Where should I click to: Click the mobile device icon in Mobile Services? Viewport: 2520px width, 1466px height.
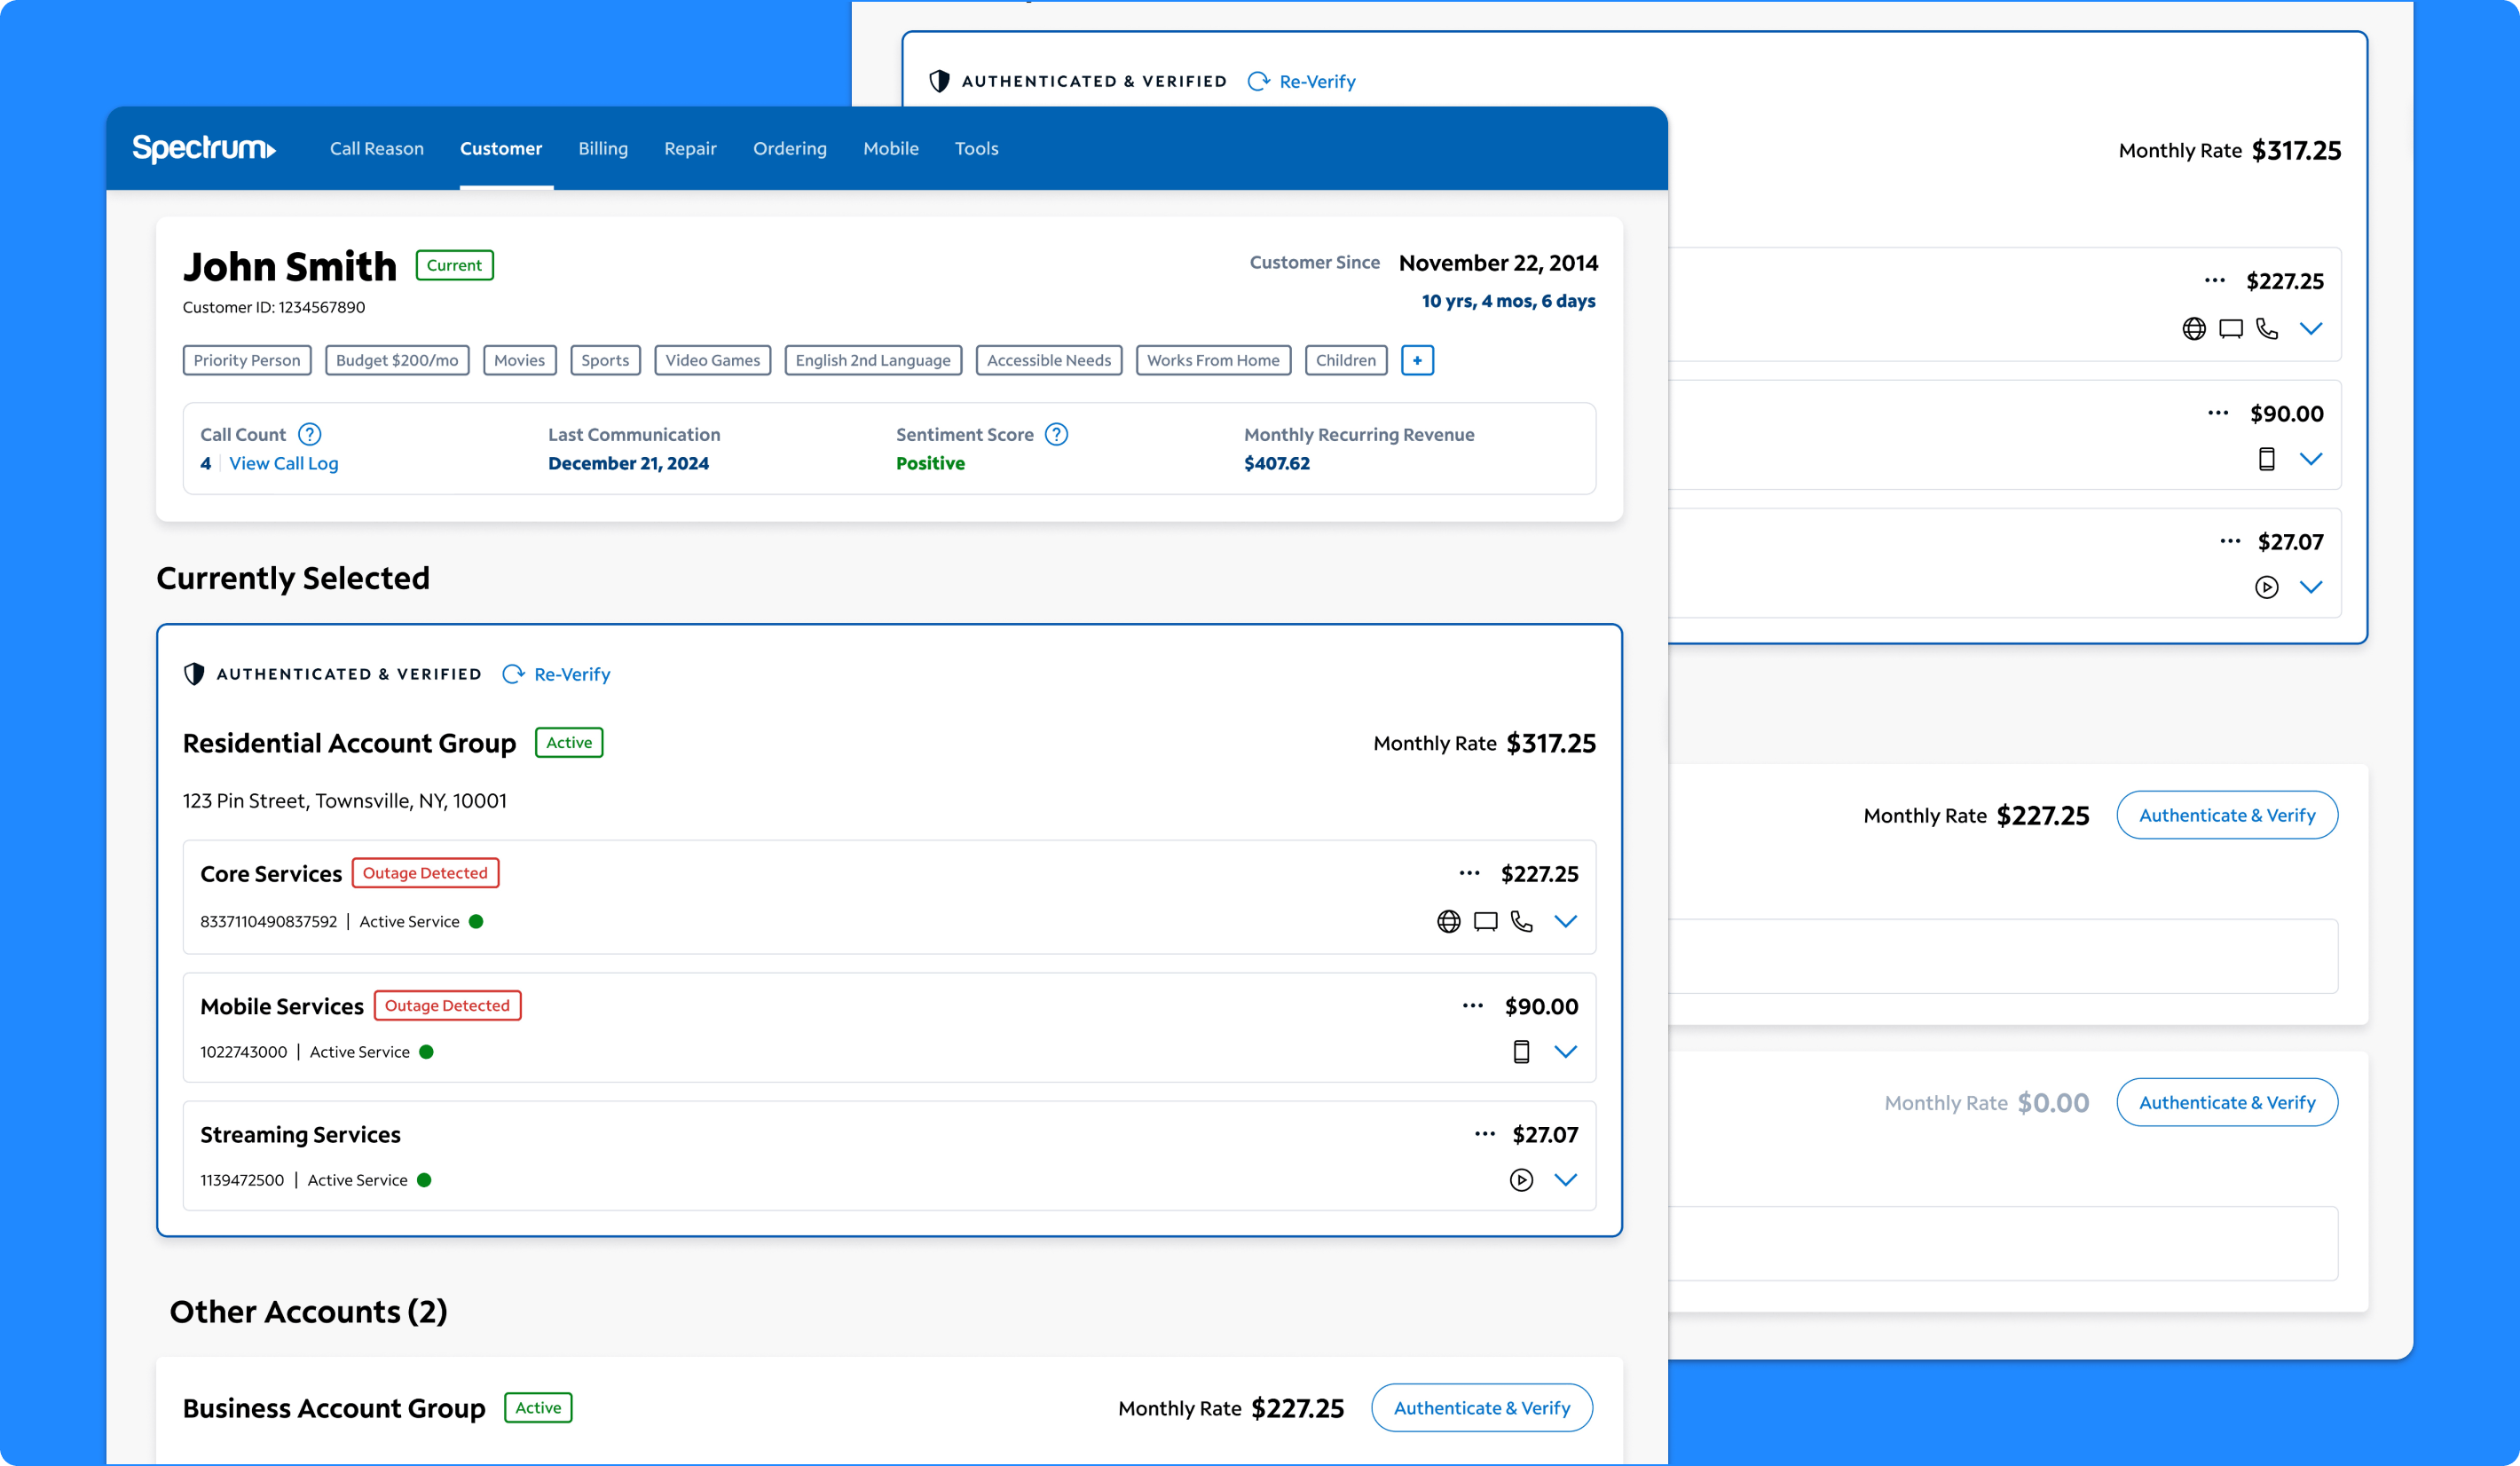(1521, 1051)
